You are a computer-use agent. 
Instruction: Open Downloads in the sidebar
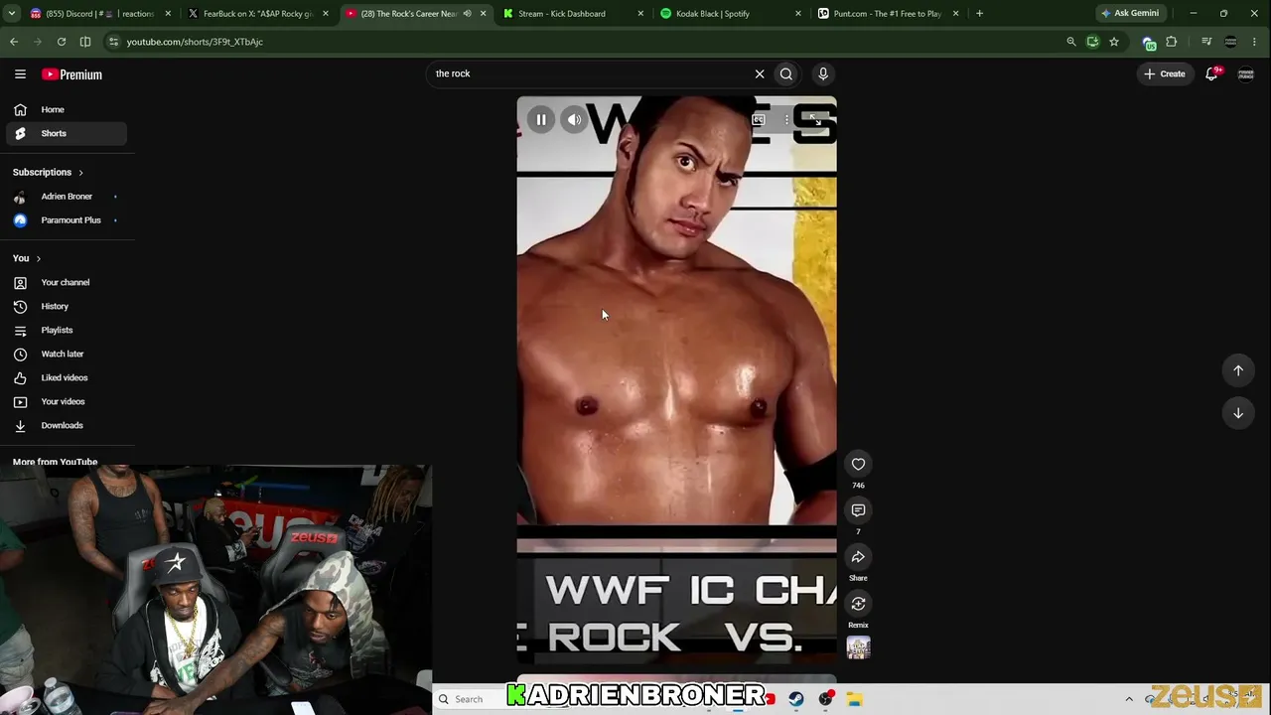pyautogui.click(x=67, y=425)
